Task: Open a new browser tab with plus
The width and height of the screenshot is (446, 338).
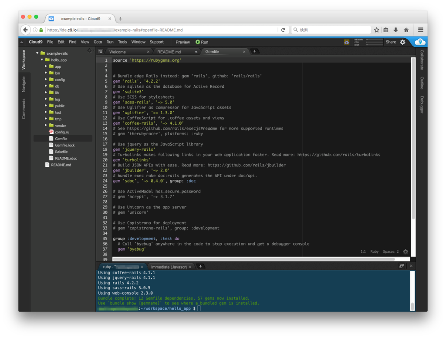Action: click(121, 19)
